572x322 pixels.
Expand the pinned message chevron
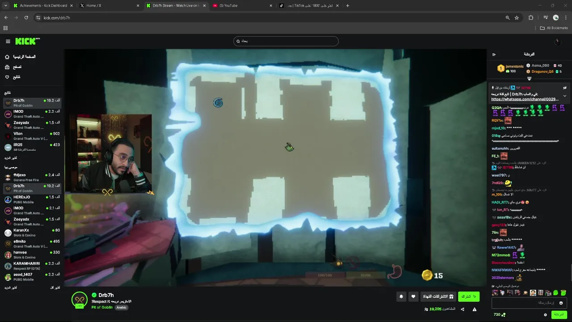[565, 96]
